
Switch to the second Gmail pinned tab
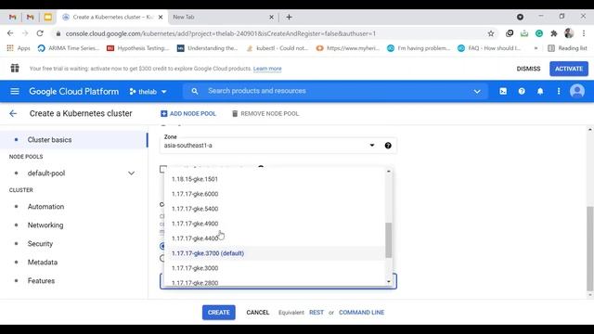pos(31,17)
